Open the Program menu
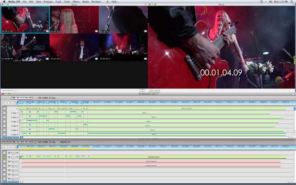Screen dimensions: 296x185 click(48, 1)
